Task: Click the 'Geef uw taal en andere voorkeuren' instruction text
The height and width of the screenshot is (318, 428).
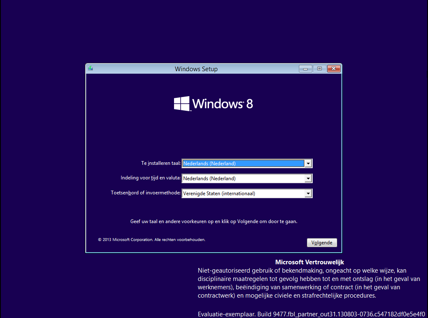Action: tap(214, 221)
